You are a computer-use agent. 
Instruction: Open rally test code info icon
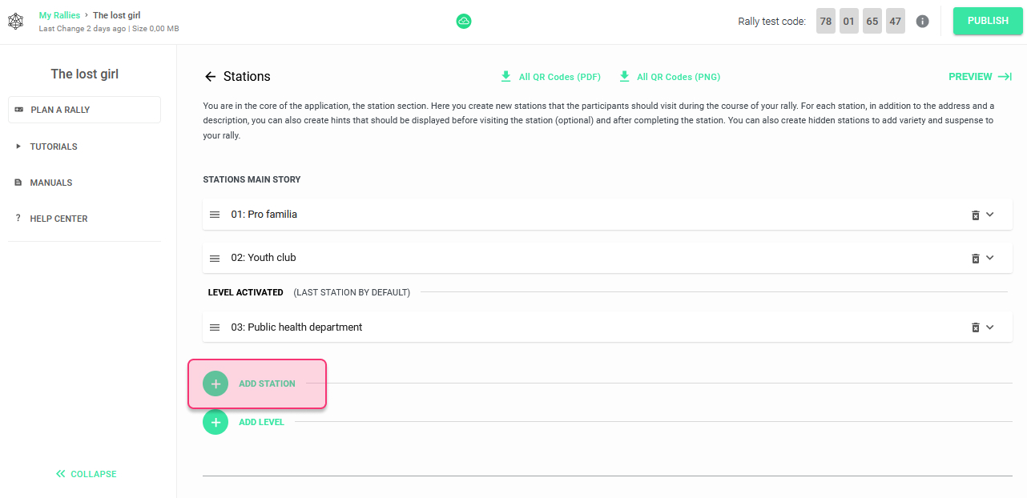922,22
